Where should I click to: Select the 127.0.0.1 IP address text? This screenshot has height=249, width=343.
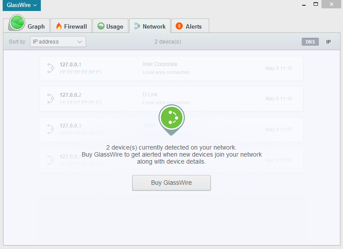click(70, 65)
